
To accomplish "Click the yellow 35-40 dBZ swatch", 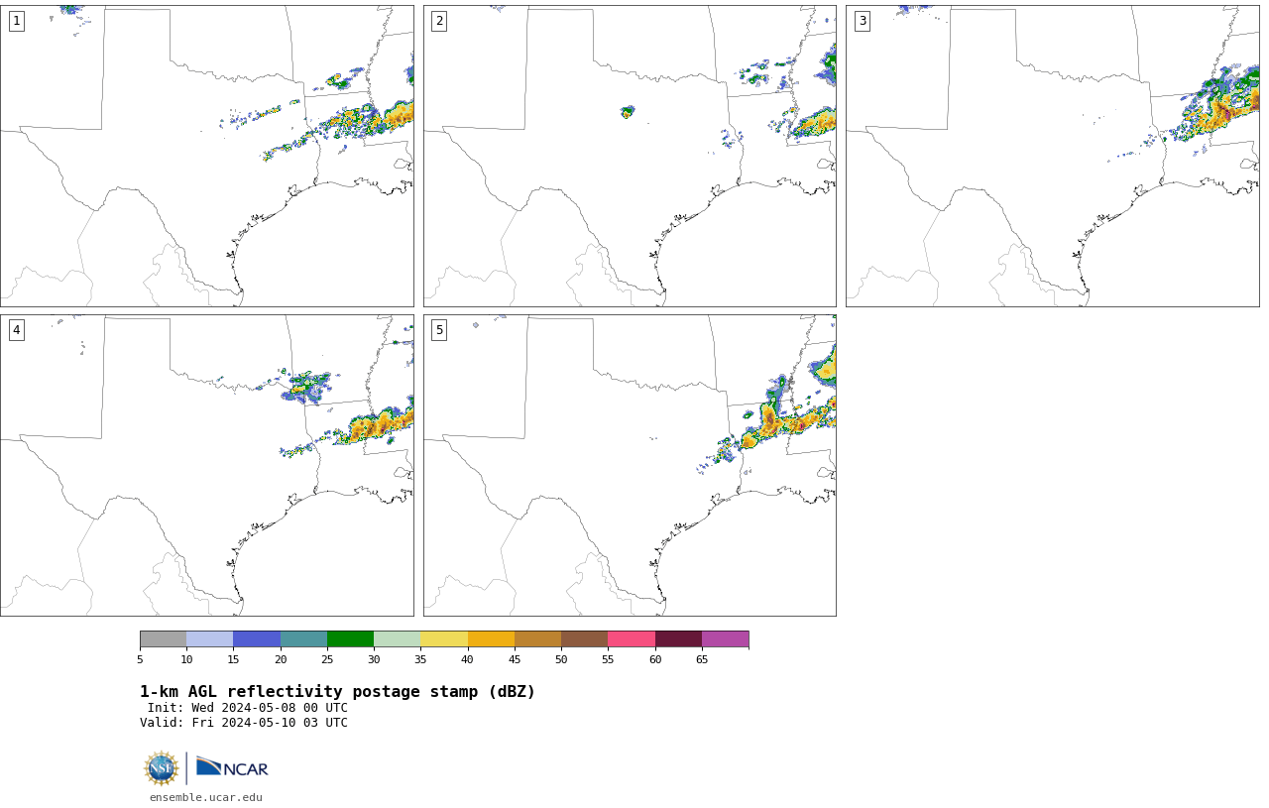I will pos(444,638).
